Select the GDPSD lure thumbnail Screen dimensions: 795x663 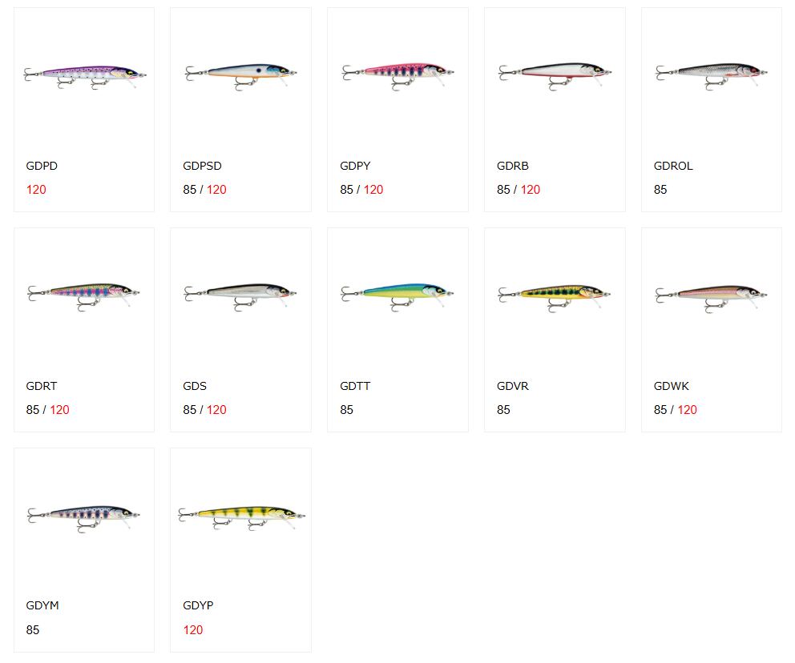click(x=240, y=73)
